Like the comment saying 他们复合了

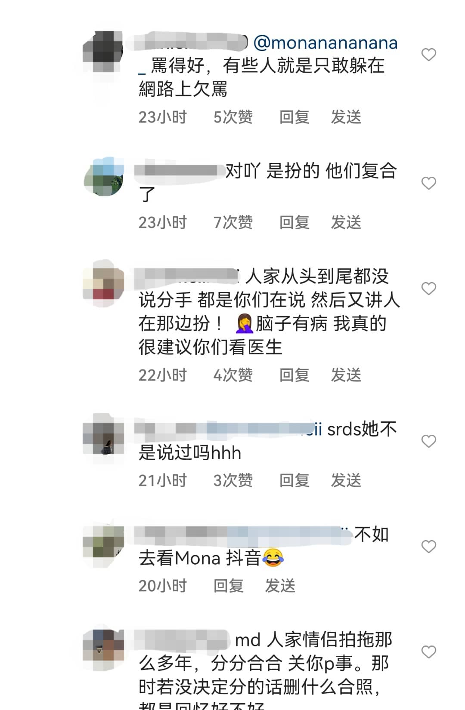pos(428,183)
